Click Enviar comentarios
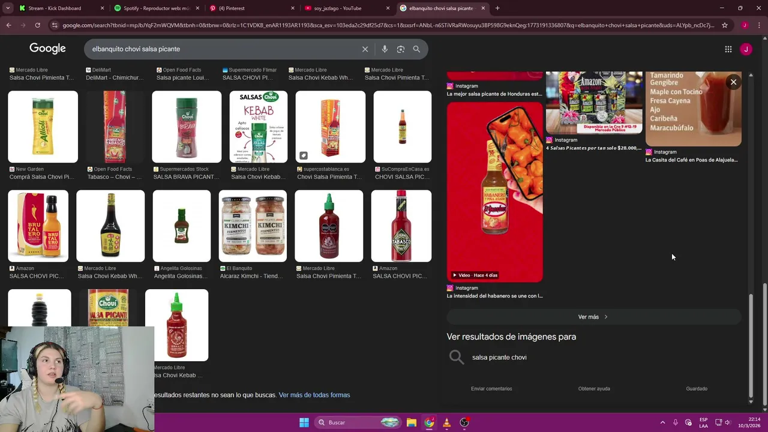Image resolution: width=768 pixels, height=432 pixels. [491, 389]
